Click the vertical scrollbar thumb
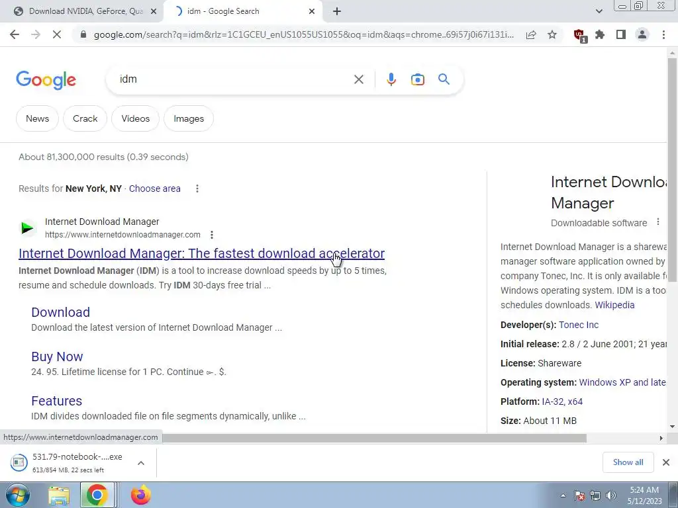 click(x=672, y=169)
